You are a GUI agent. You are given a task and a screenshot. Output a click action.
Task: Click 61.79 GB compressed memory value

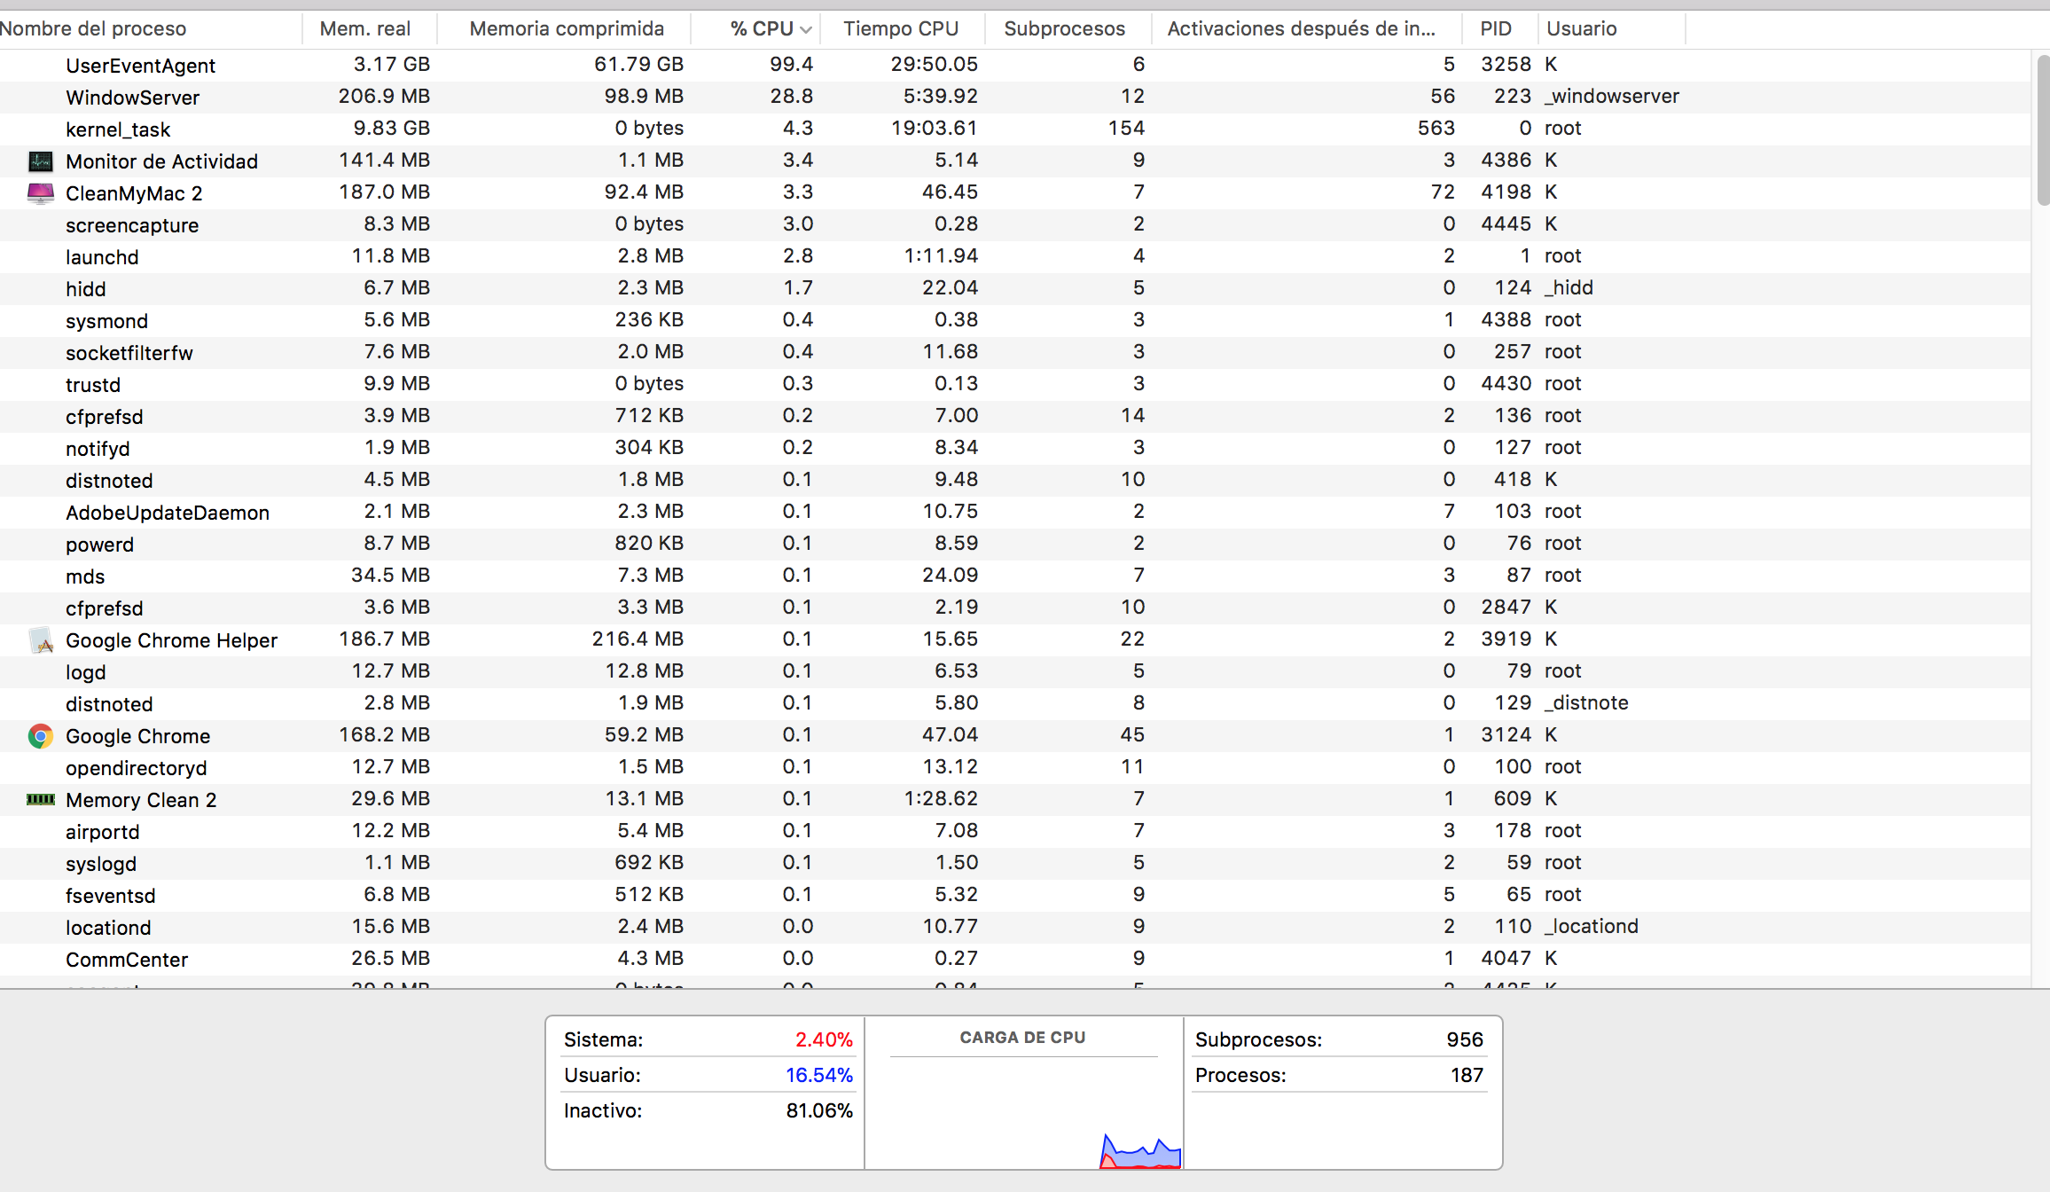point(638,64)
